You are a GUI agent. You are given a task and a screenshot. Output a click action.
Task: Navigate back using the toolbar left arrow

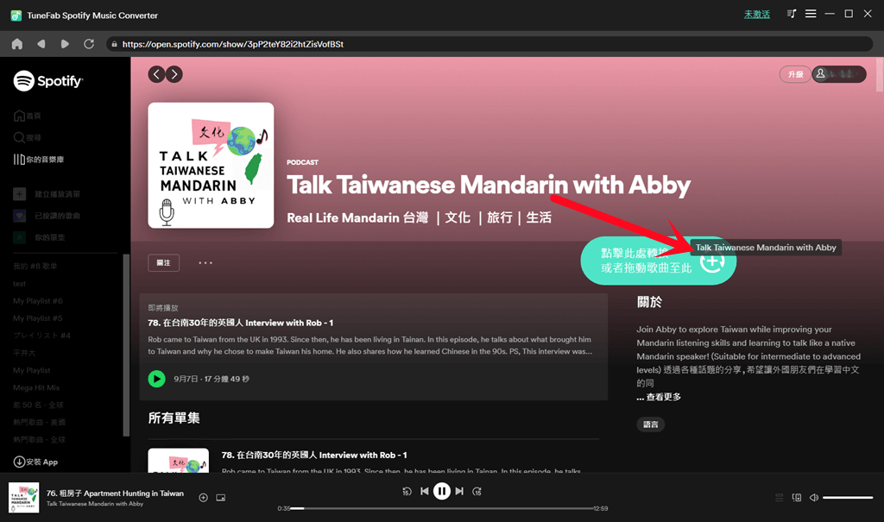41,44
